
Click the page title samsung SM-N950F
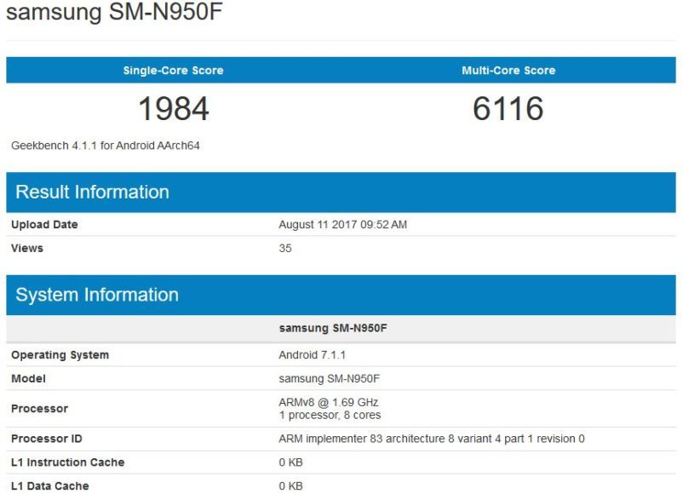(114, 11)
